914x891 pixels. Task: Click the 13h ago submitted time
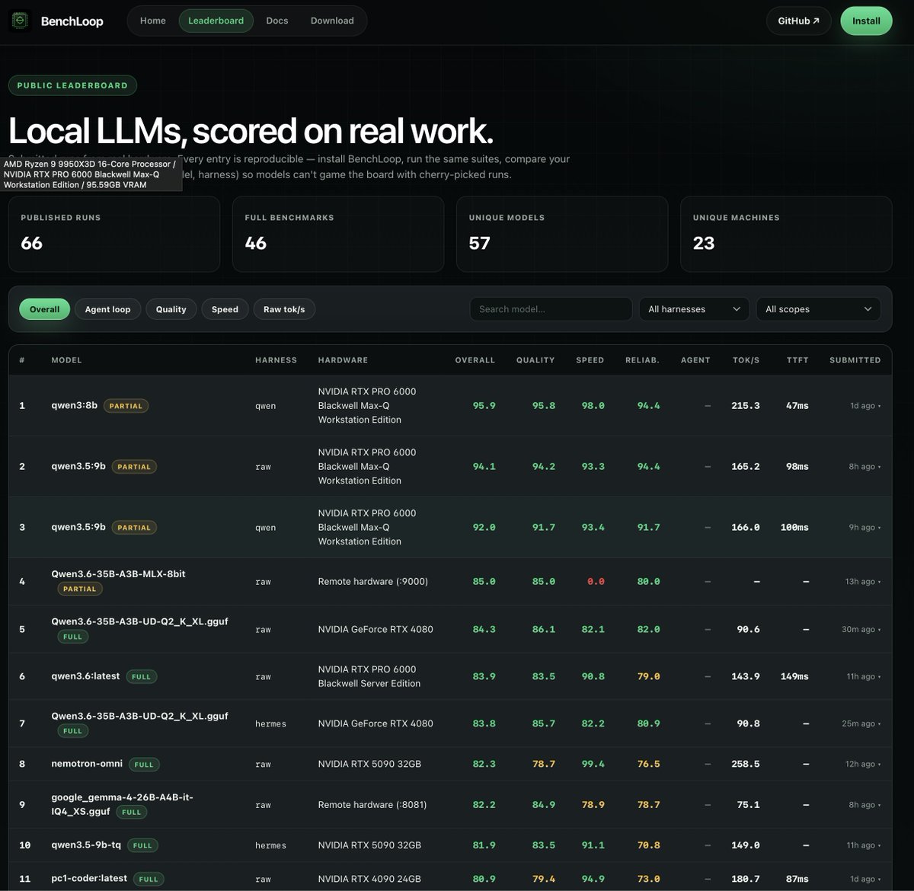(862, 581)
